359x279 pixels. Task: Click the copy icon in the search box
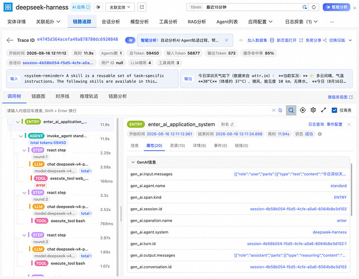(280, 110)
